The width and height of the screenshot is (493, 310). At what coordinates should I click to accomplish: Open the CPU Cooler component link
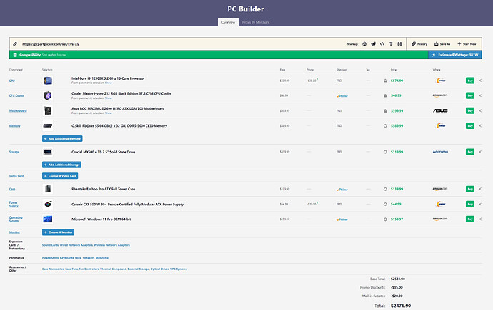coord(16,95)
